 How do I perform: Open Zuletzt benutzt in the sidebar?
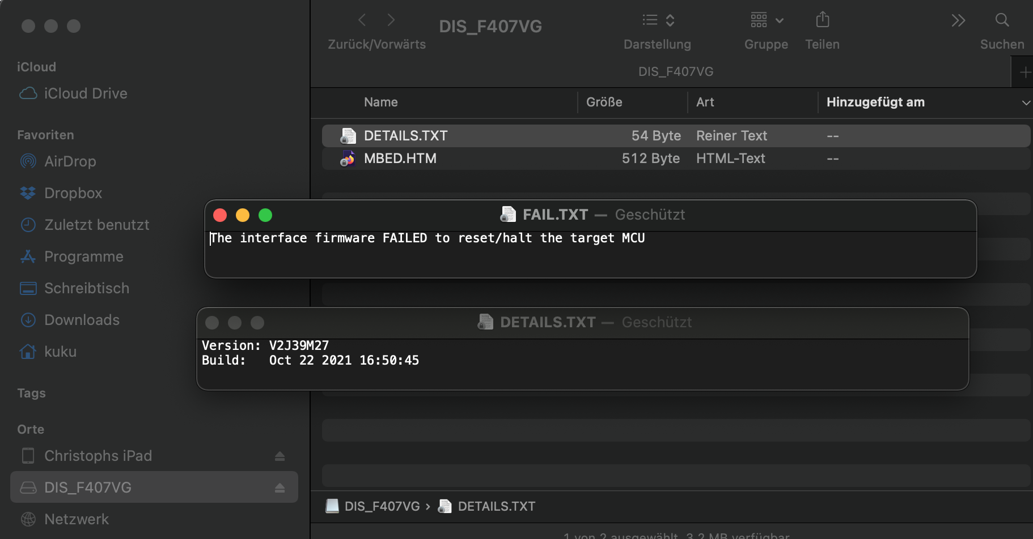(x=97, y=225)
